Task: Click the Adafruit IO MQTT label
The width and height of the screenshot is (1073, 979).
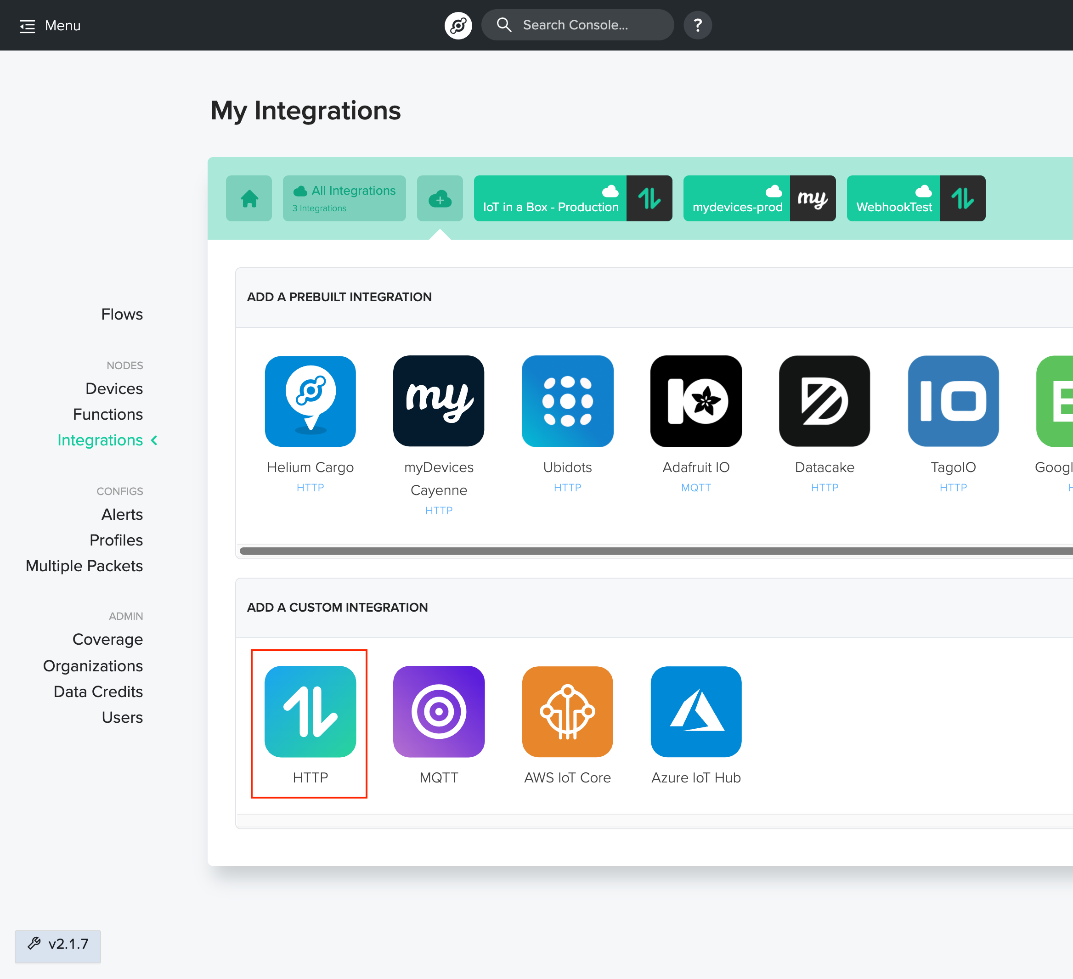Action: point(696,488)
